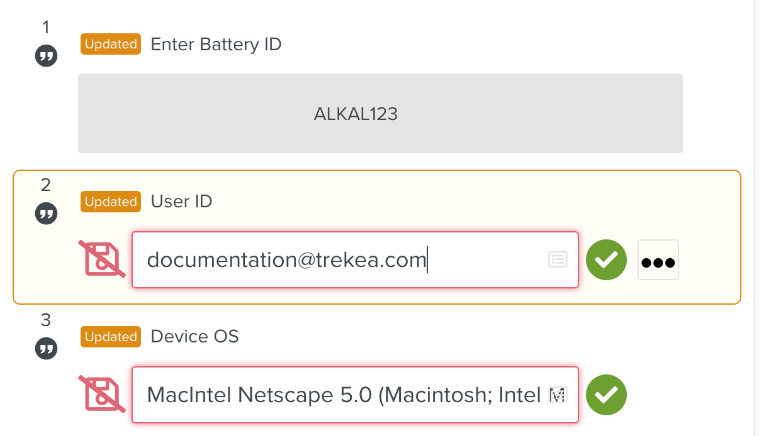Open the three-dots menu for User ID
The height and width of the screenshot is (436, 759).
pos(658,260)
